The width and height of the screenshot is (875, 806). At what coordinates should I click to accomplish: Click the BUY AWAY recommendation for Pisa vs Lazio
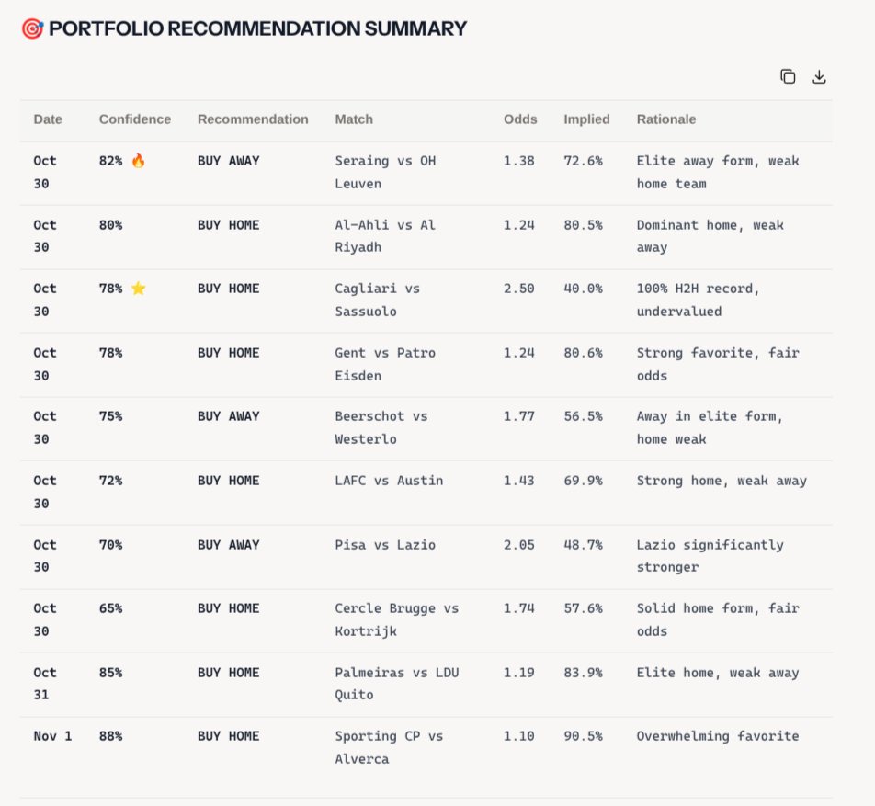228,544
